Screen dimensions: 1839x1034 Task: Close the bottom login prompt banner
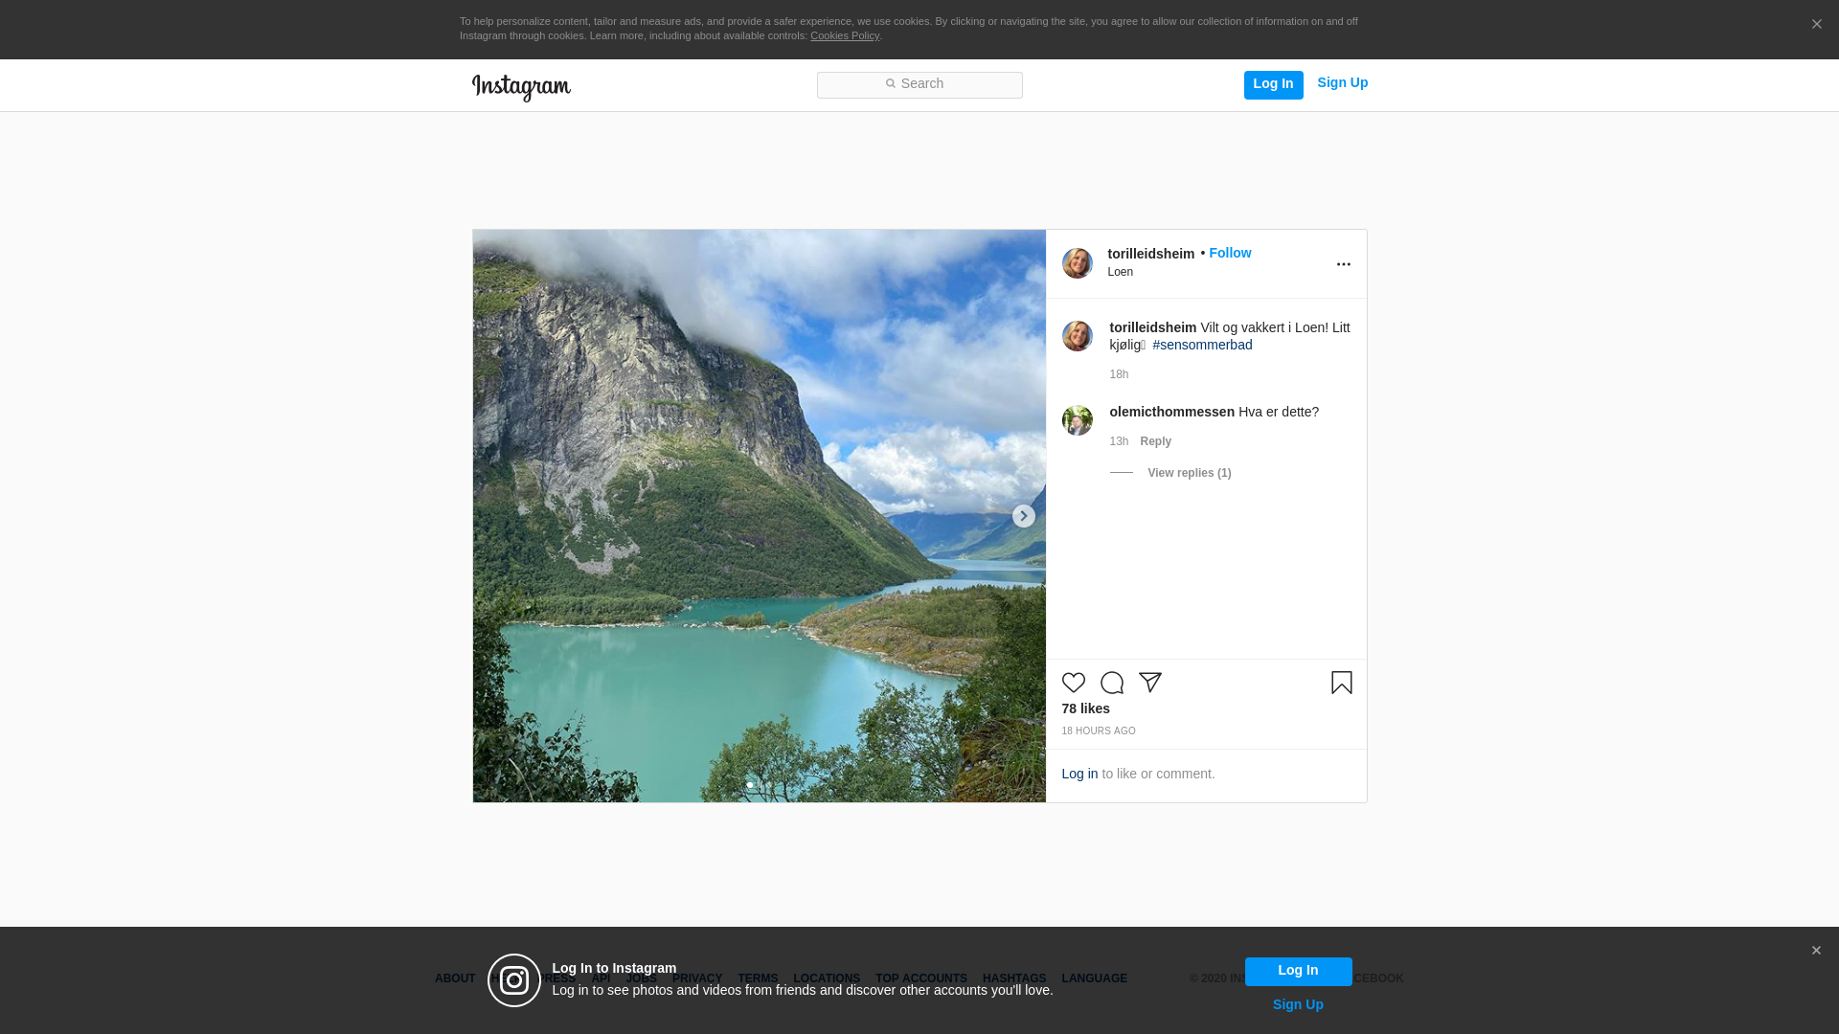[x=1815, y=951]
